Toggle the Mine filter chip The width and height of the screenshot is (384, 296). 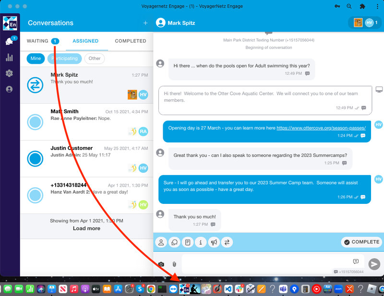pyautogui.click(x=36, y=59)
